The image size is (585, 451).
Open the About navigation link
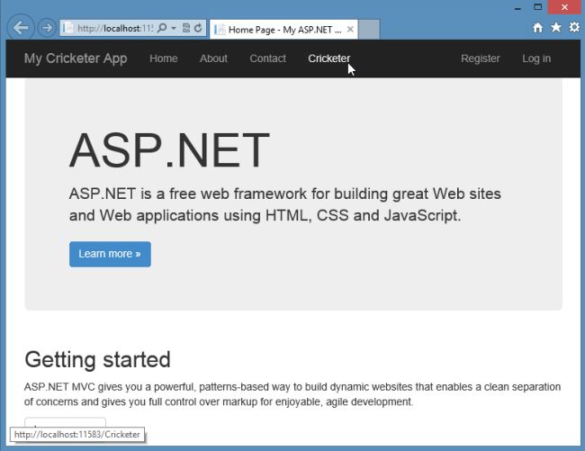click(x=213, y=59)
